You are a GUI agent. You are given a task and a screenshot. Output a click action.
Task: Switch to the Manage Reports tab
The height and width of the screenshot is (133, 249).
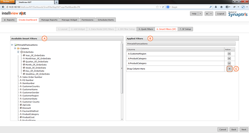point(49,20)
